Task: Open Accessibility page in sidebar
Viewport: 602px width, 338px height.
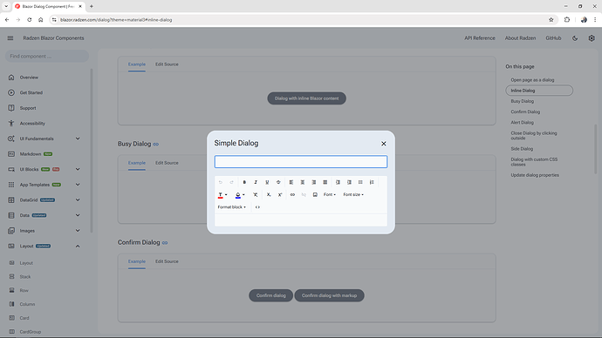Action: click(x=32, y=124)
